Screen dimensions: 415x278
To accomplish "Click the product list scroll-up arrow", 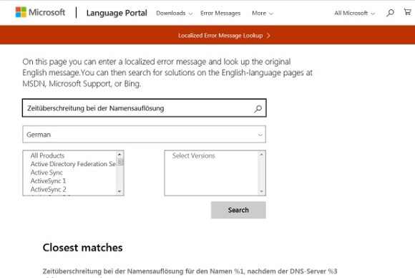I will click(x=119, y=154).
